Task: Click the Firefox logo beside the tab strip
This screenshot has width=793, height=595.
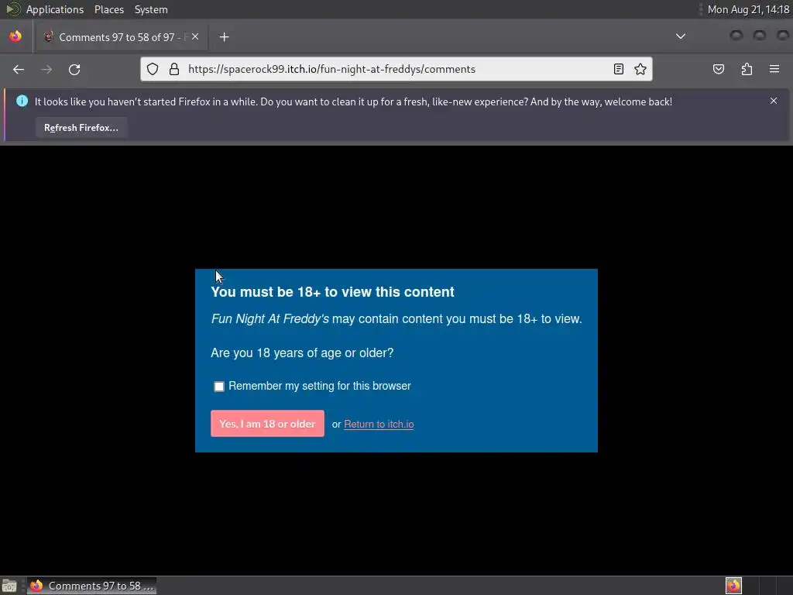Action: pos(15,36)
